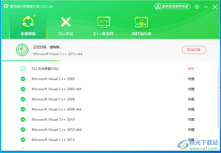Switch to the DLL修复 tab label
This screenshot has width=221, height=153.
(66, 34)
